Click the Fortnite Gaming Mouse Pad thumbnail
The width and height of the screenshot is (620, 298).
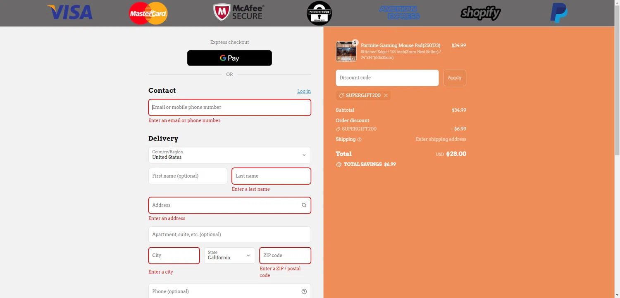[346, 52]
